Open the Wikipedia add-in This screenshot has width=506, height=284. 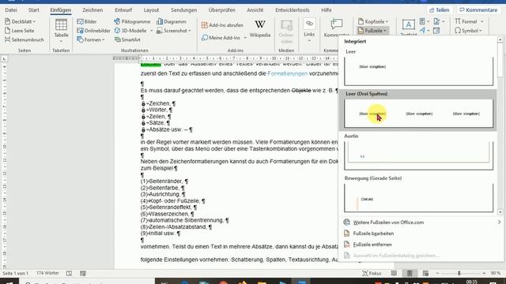260,28
